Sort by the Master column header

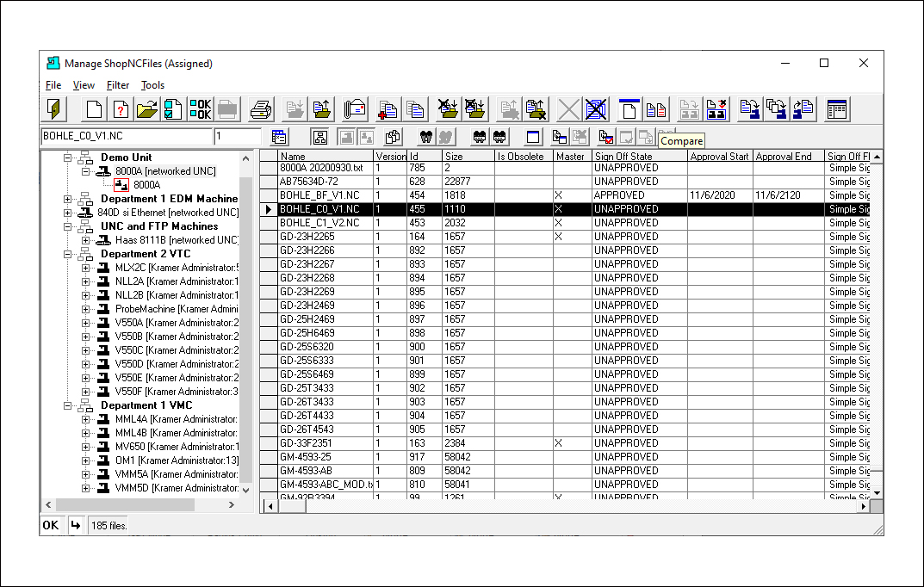(x=572, y=157)
